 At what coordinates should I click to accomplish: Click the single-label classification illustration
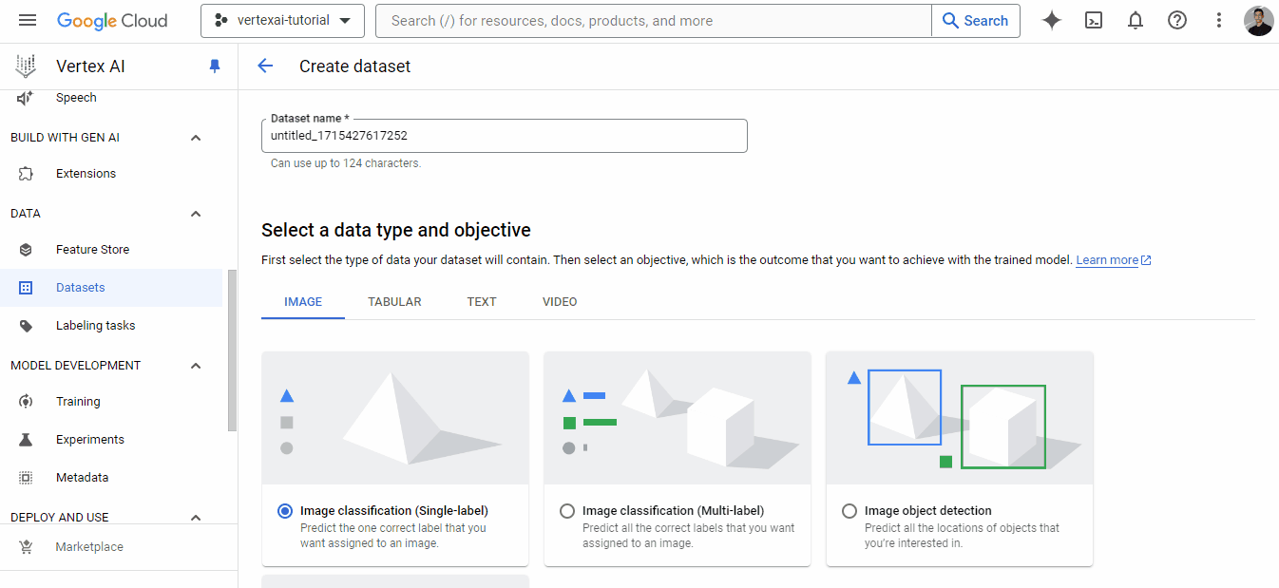[395, 418]
